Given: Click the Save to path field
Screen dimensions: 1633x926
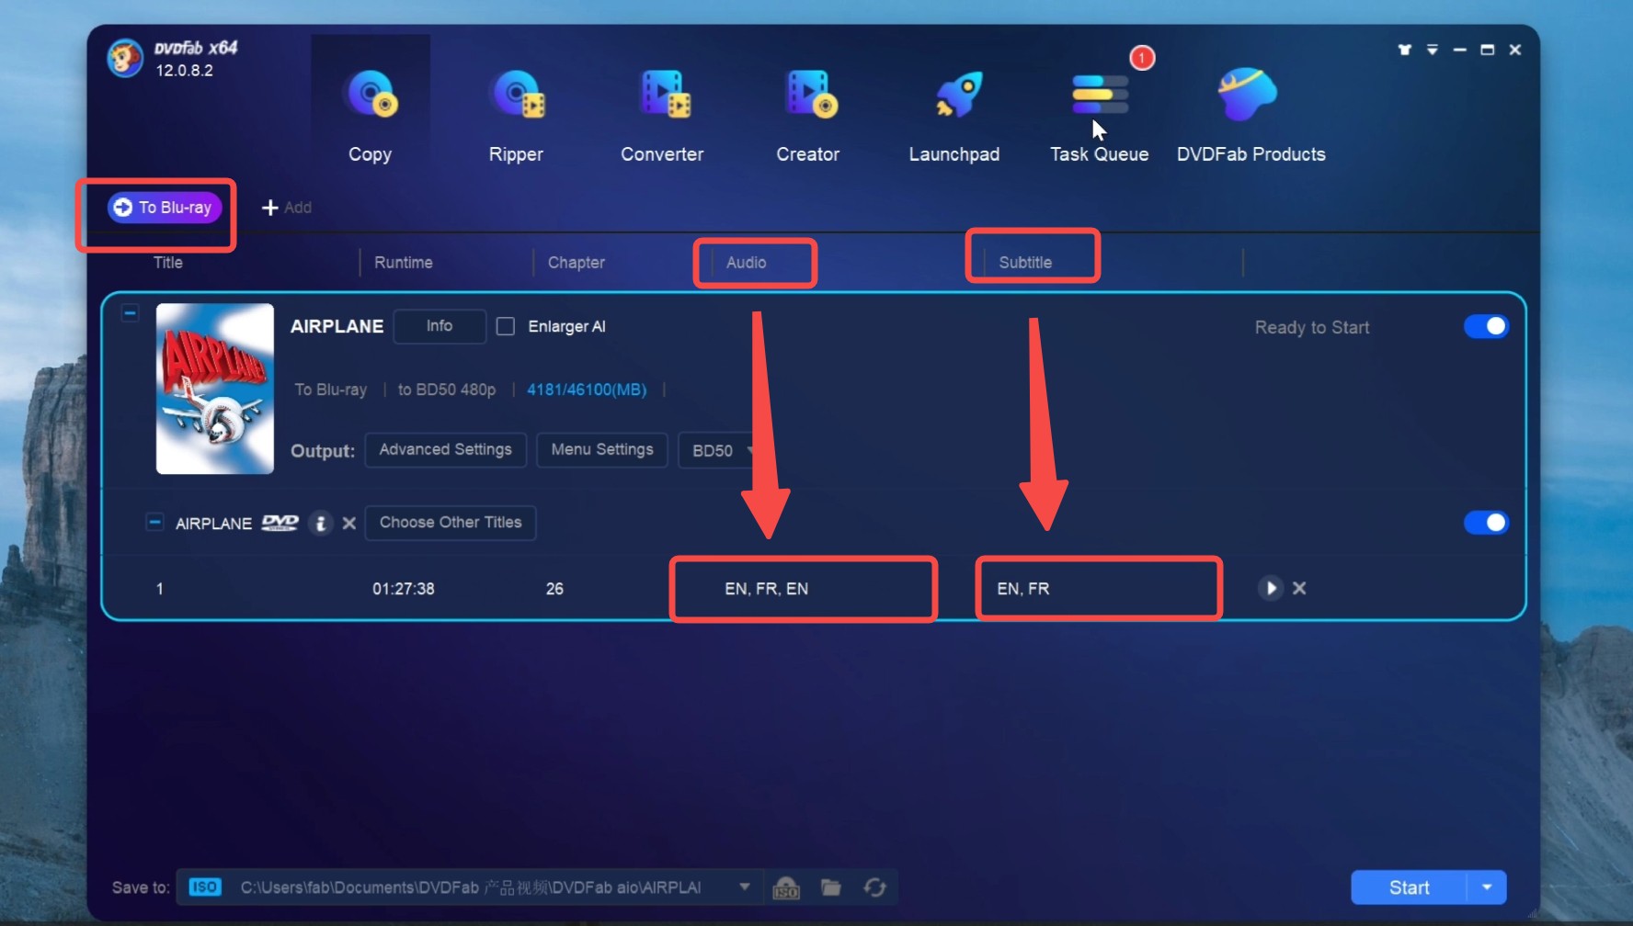Looking at the screenshot, I should (471, 887).
